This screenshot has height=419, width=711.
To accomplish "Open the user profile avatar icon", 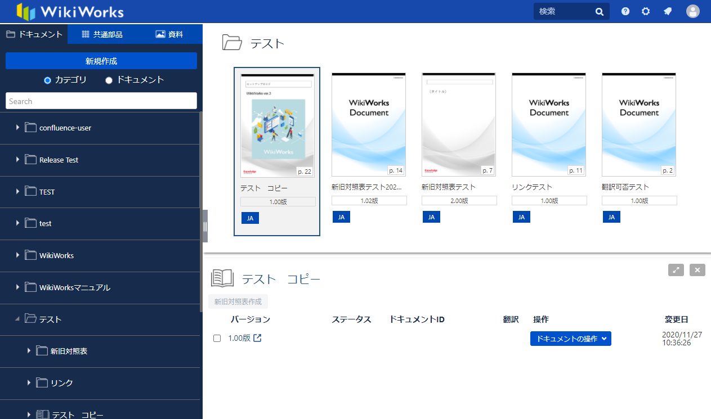I will pos(693,11).
